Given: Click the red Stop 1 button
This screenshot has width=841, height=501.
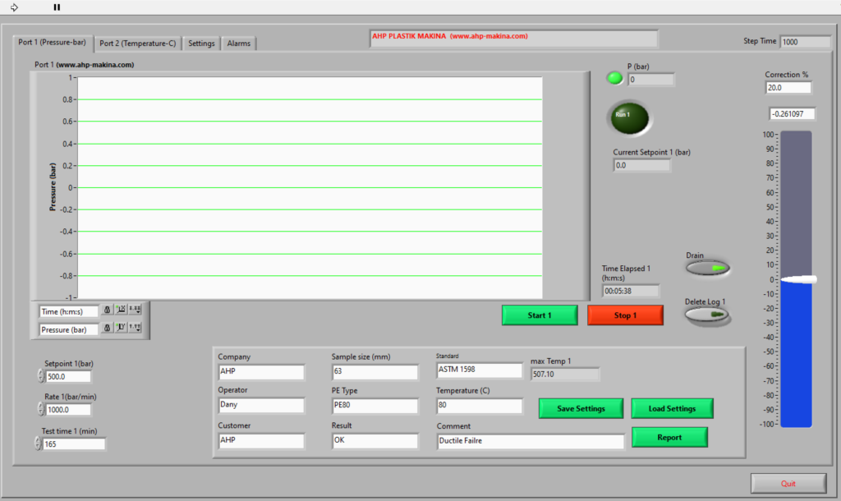Looking at the screenshot, I should tap(625, 315).
